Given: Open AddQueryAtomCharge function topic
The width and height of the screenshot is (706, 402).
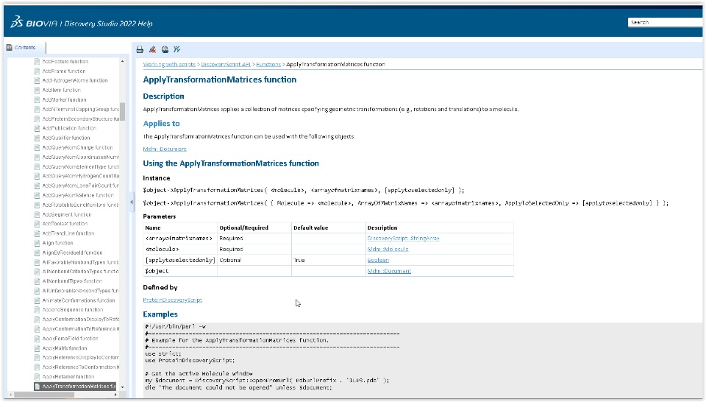Looking at the screenshot, I should point(77,148).
